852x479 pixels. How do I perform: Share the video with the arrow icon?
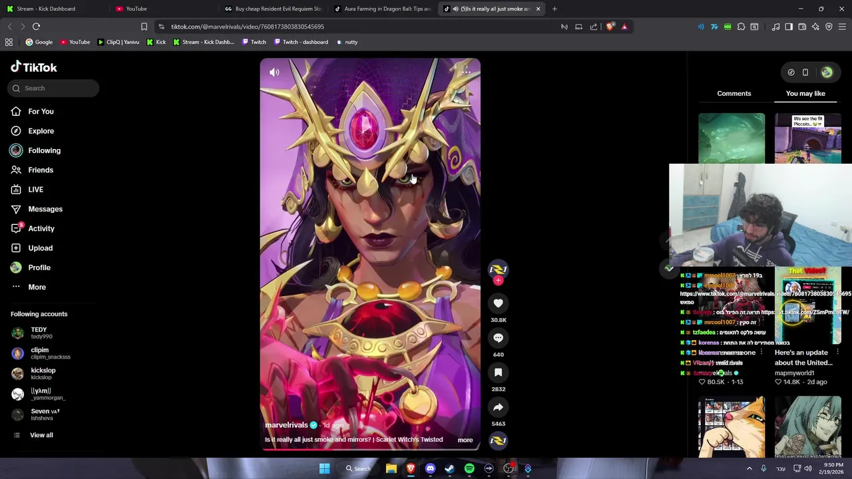(x=498, y=407)
